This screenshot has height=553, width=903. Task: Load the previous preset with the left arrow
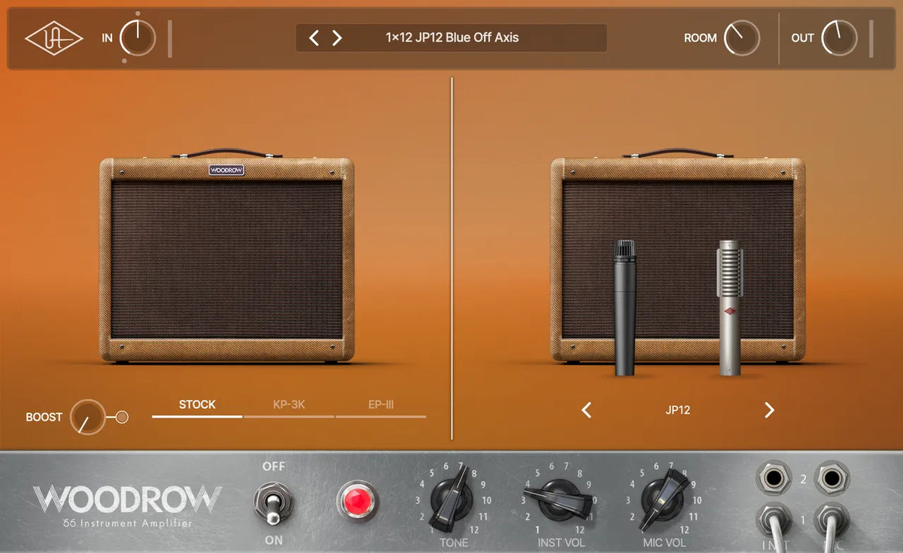click(314, 37)
